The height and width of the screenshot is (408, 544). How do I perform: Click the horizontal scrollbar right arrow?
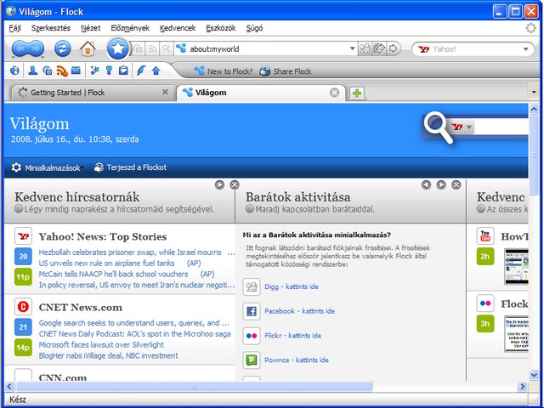click(x=522, y=387)
